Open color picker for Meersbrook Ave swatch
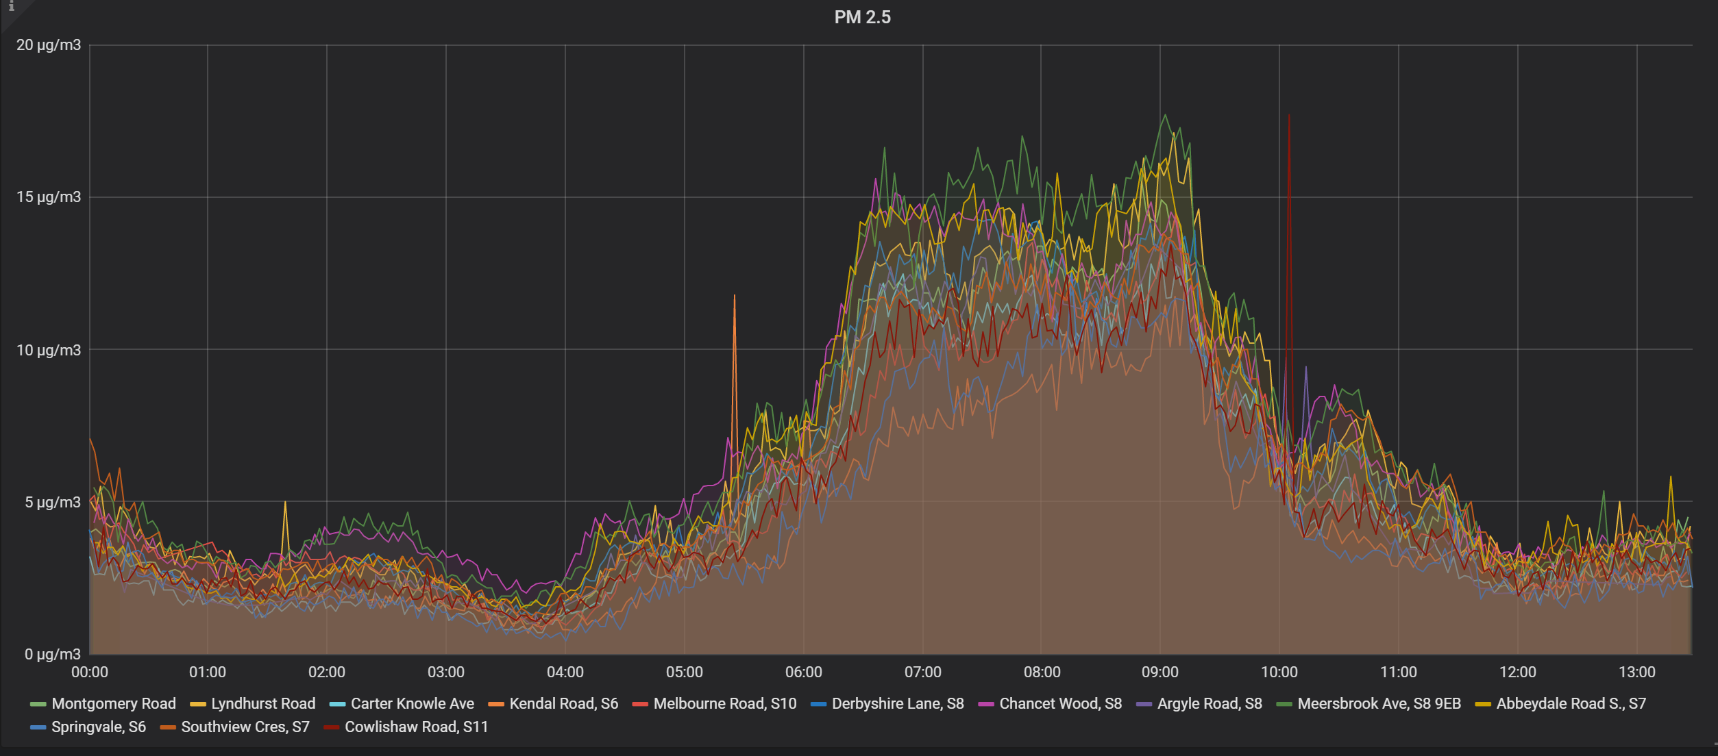The height and width of the screenshot is (756, 1718). (x=1284, y=704)
